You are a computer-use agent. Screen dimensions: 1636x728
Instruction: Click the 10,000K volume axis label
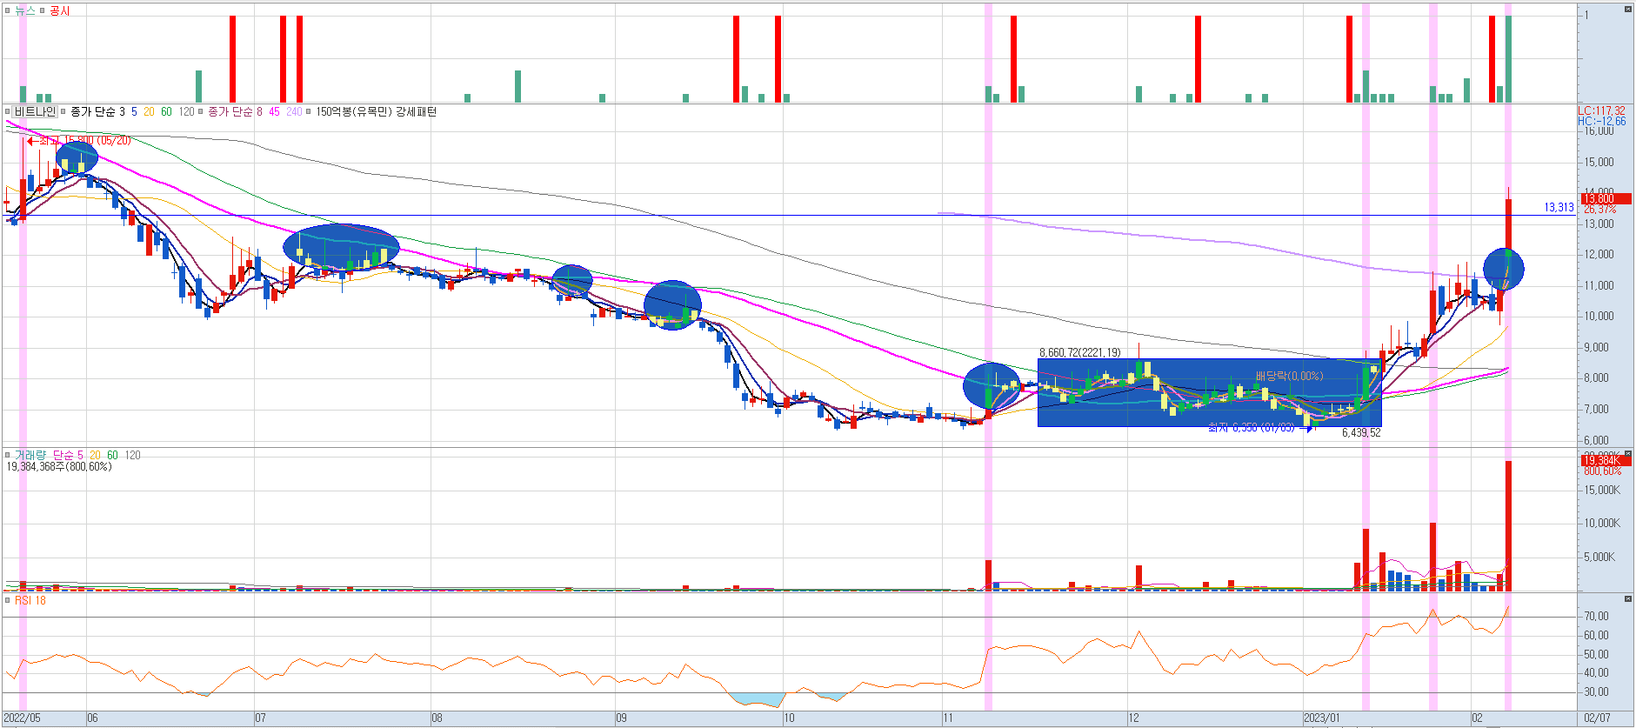1602,523
